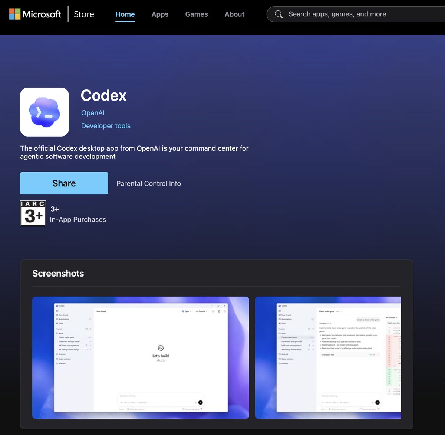This screenshot has width=445, height=435.
Task: Browse the Developer tools category
Action: (x=106, y=126)
